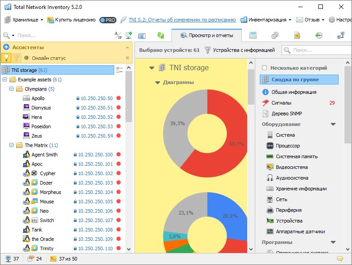Open the software accounting disc tab icon
This screenshot has width=352, height=265.
275,35
